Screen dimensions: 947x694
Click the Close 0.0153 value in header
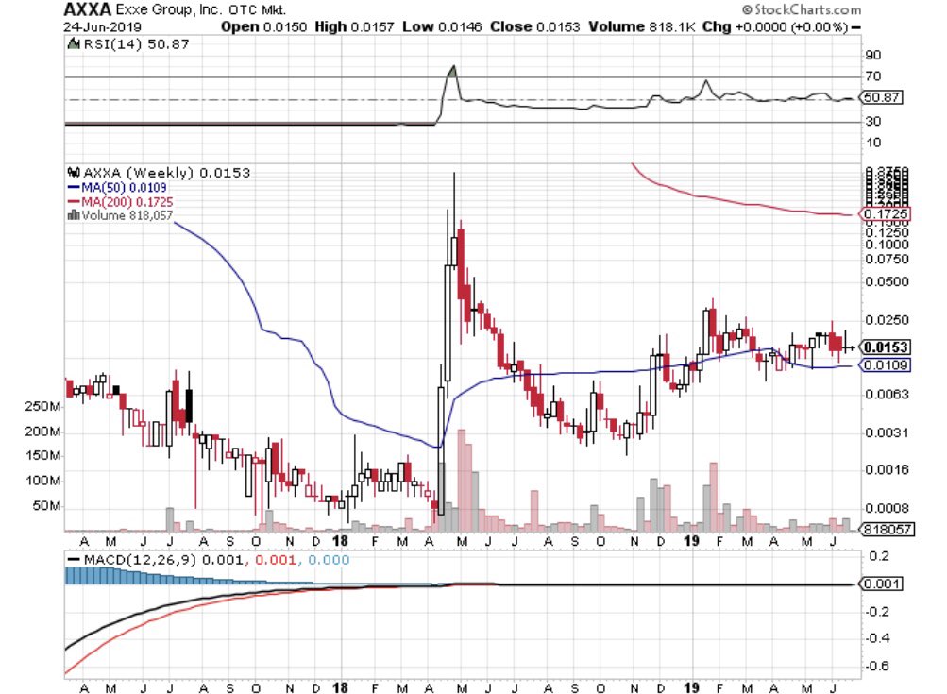[535, 27]
